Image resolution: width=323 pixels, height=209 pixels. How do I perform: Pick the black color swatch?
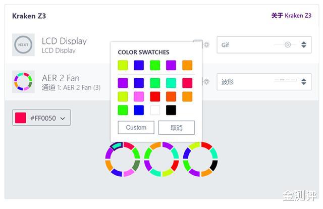[171, 110]
